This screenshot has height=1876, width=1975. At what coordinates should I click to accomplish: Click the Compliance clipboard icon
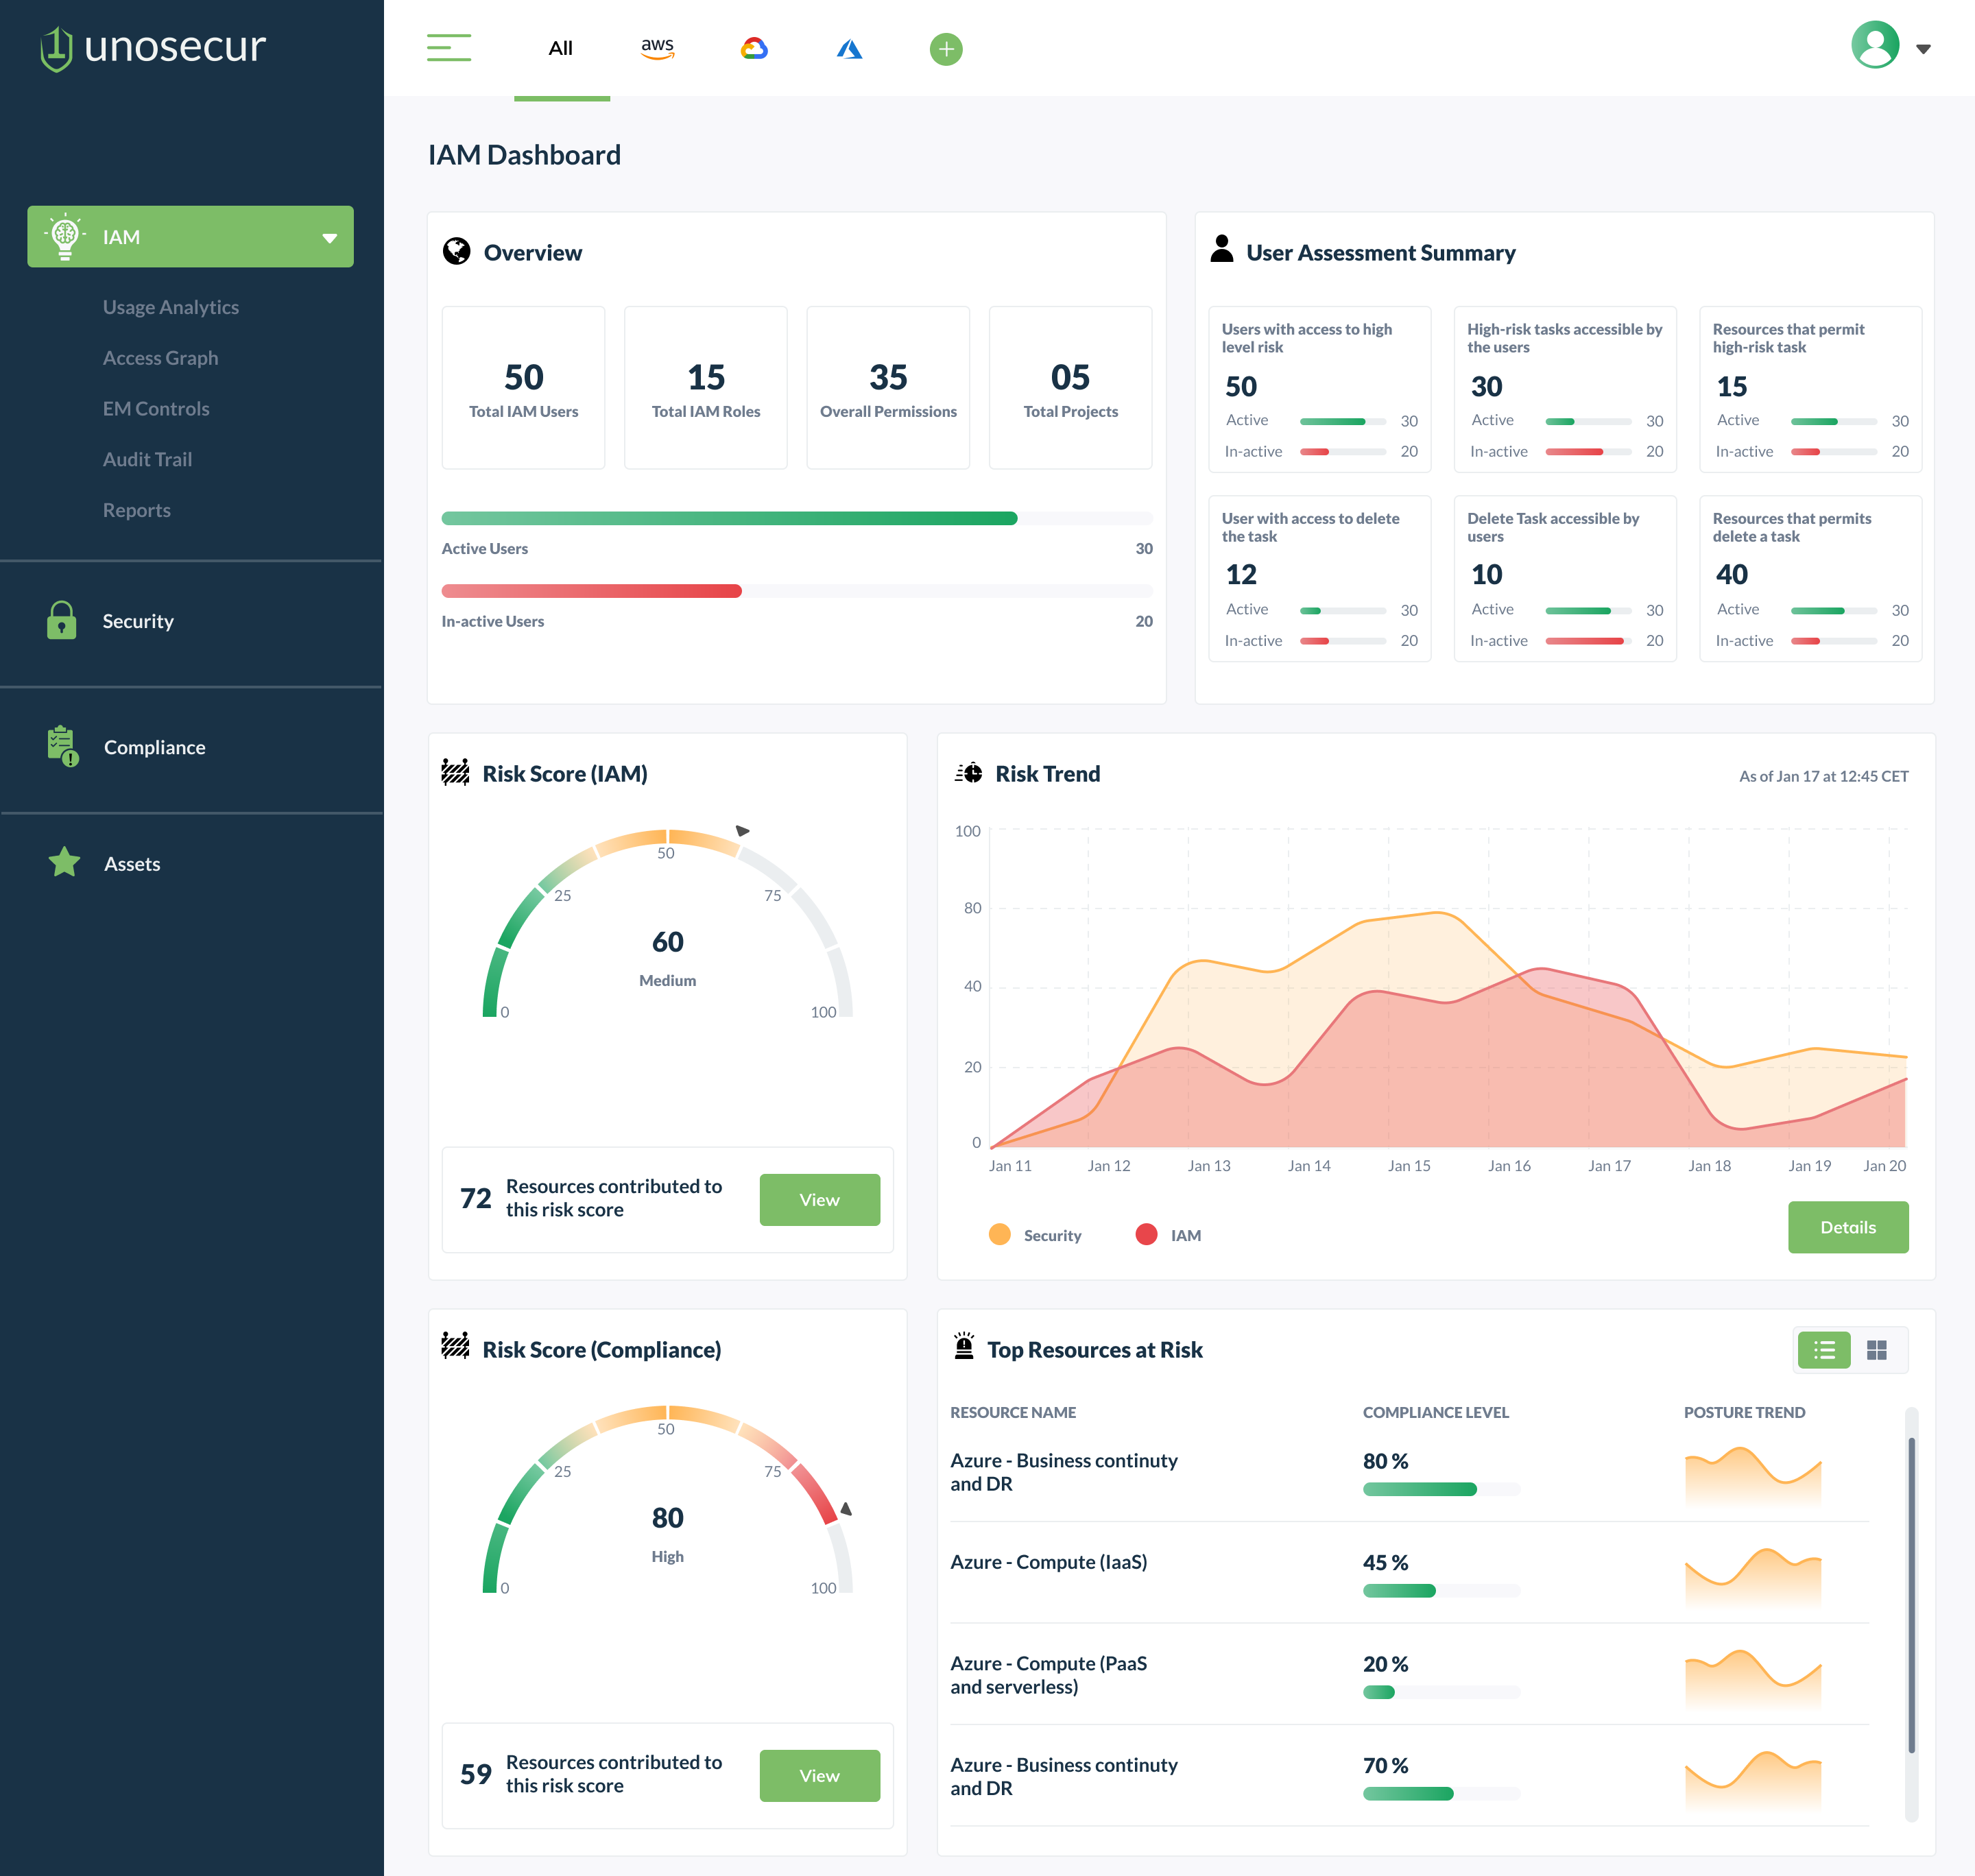click(62, 746)
